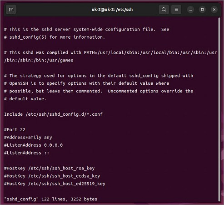Click the "sshd_config" 122 lines status line
This screenshot has height=205, width=224.
point(50,199)
